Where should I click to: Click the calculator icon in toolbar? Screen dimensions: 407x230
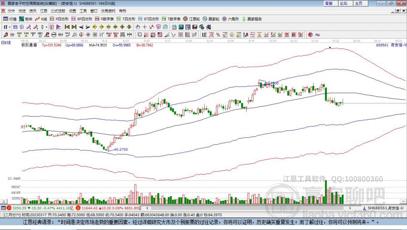click(x=181, y=27)
